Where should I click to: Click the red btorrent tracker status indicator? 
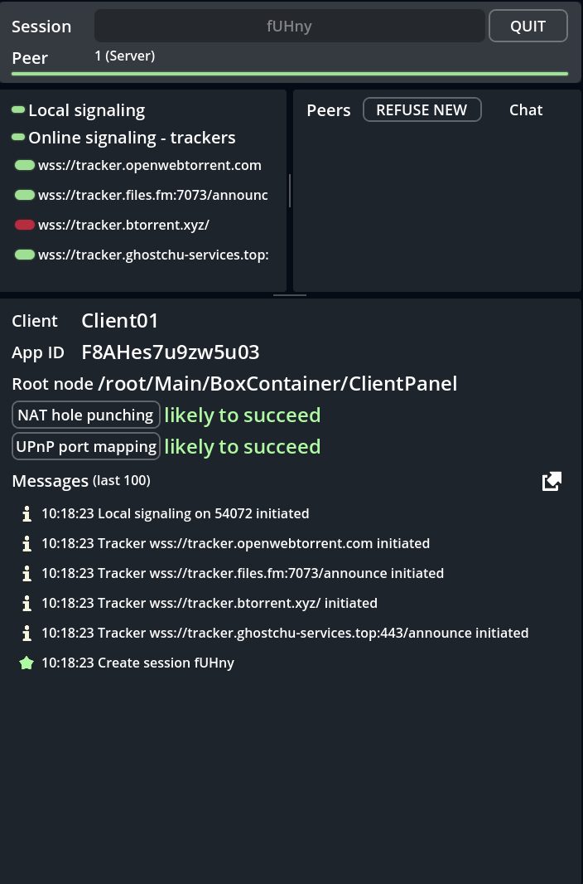click(25, 225)
